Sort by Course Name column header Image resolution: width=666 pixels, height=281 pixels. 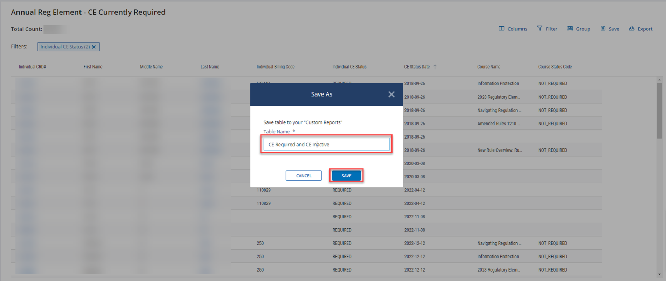(489, 67)
